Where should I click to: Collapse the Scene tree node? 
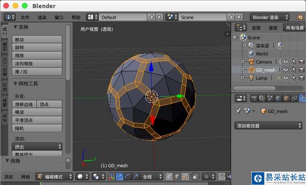(235, 37)
